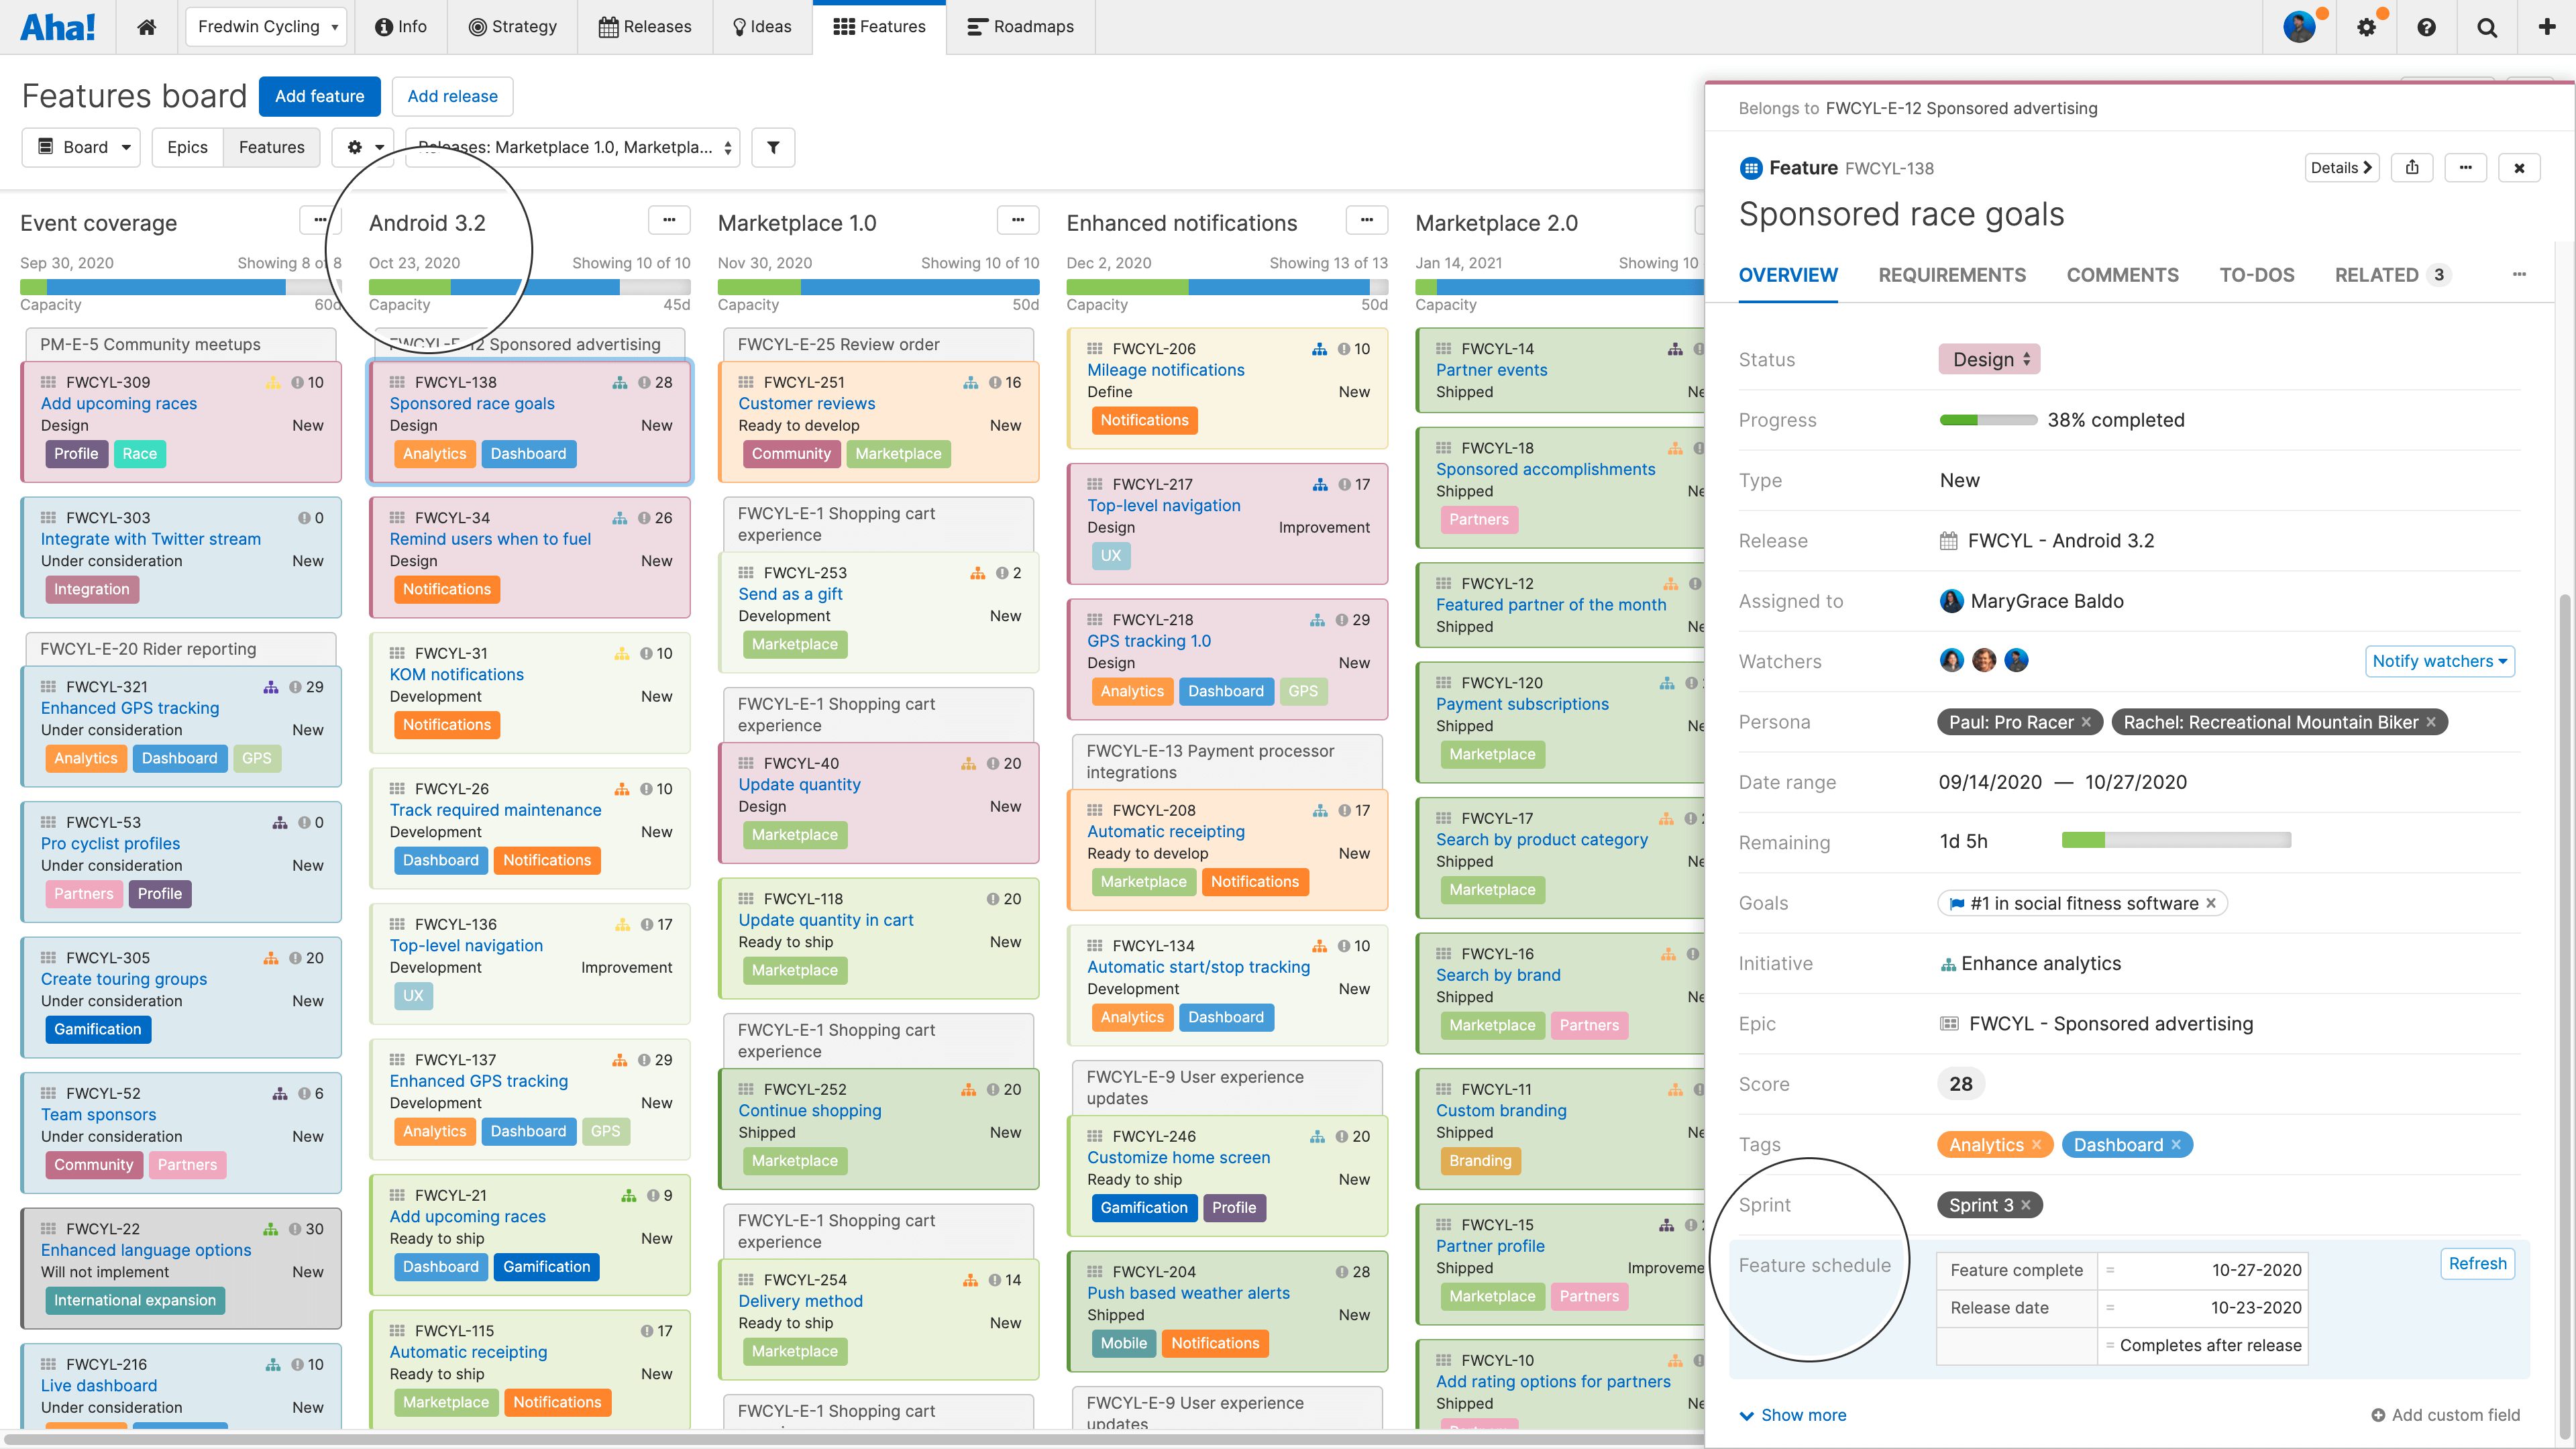
Task: Switch to the Requirements tab
Action: point(1952,275)
